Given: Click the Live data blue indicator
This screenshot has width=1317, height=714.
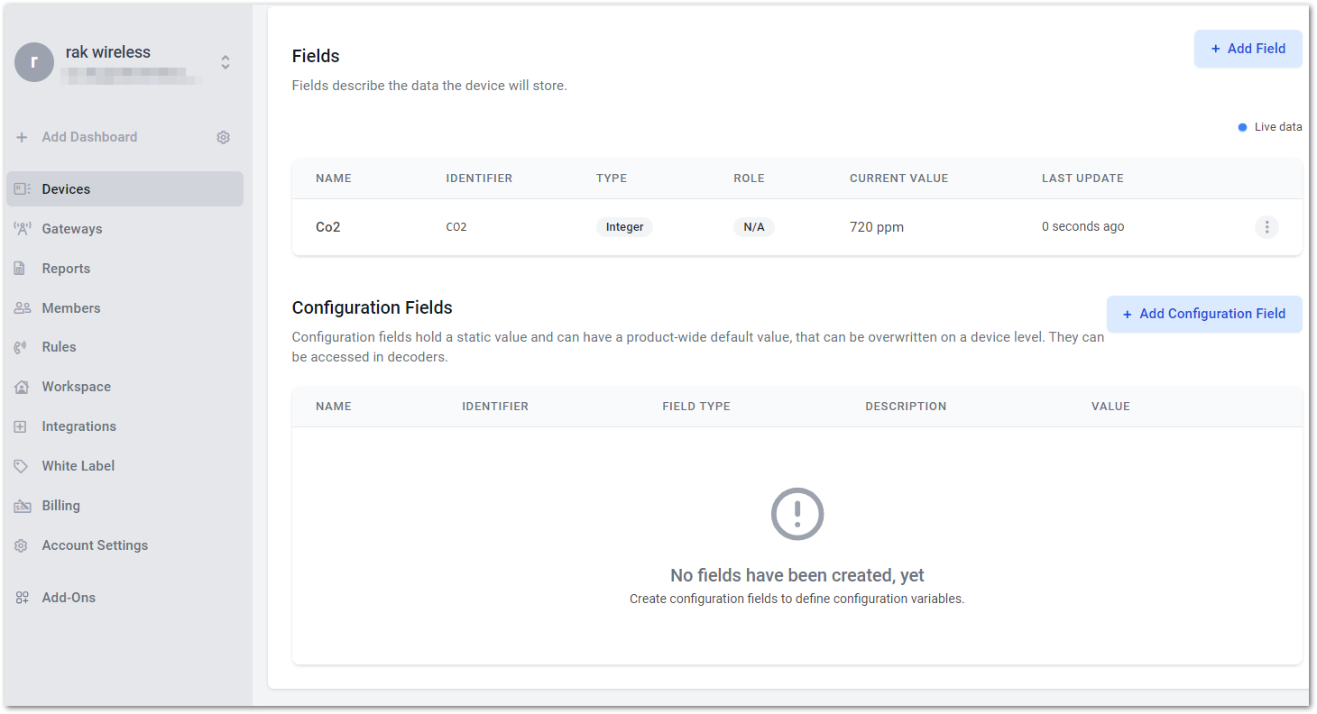Looking at the screenshot, I should click(1242, 127).
